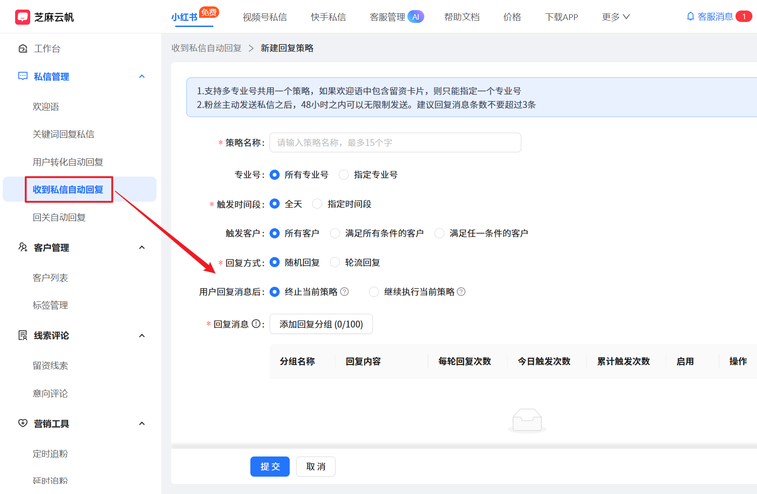Click the 私信管理 message icon
Screen dimensions: 757x494
tap(23, 76)
